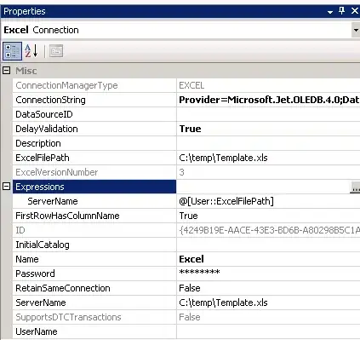The height and width of the screenshot is (340, 360).
Task: Select the ConnectionString property name
Action: [x=50, y=100]
